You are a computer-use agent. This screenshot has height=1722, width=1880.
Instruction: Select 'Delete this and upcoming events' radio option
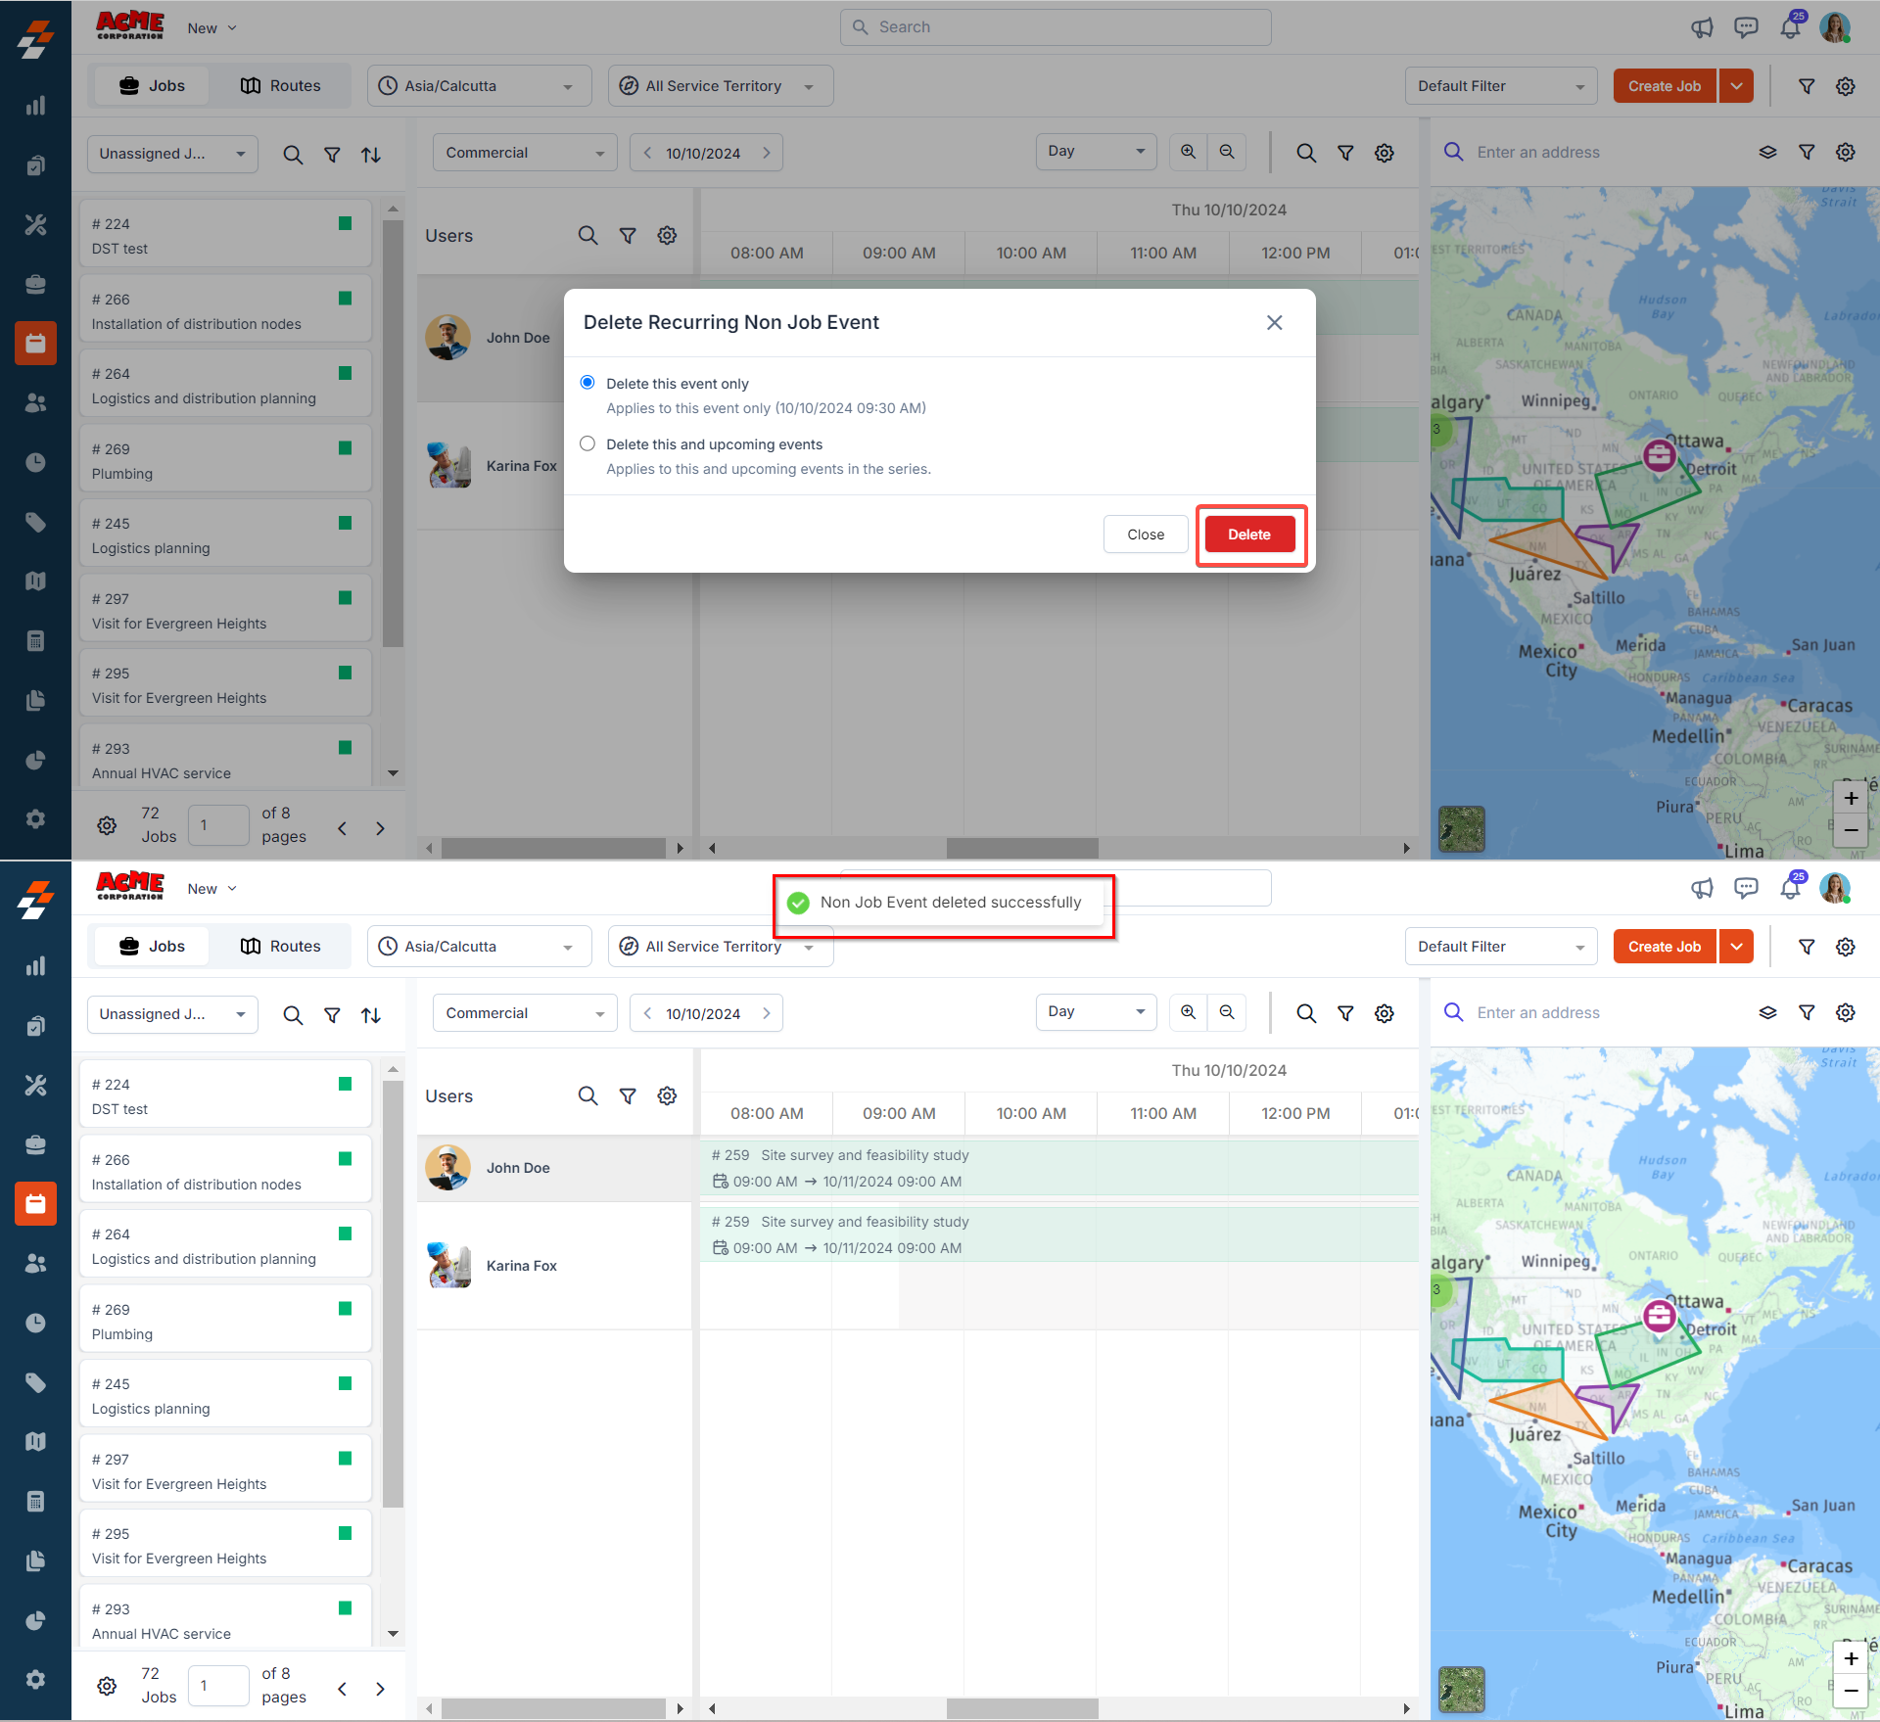pyautogui.click(x=587, y=443)
